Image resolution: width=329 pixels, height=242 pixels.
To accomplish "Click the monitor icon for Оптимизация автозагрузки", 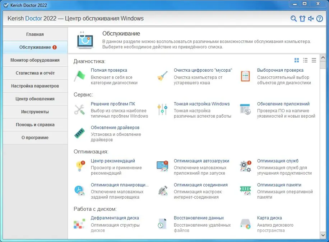I will point(162,166).
